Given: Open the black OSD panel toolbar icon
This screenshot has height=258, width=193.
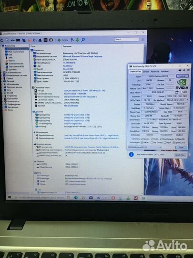Looking at the screenshot, I should coord(45,40).
